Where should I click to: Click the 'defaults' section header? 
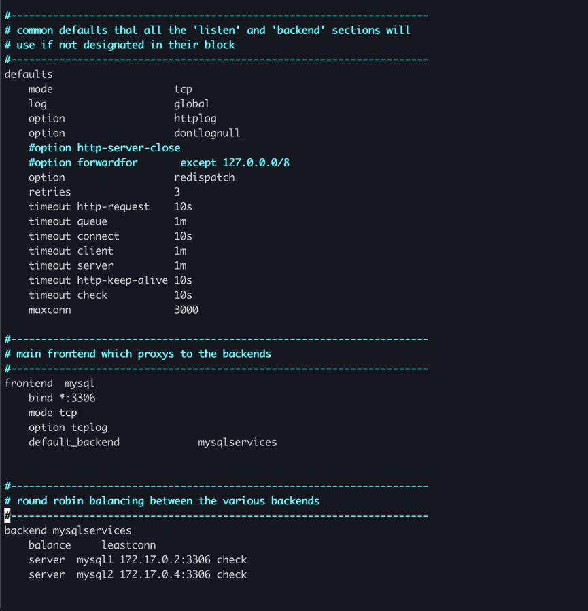point(29,74)
